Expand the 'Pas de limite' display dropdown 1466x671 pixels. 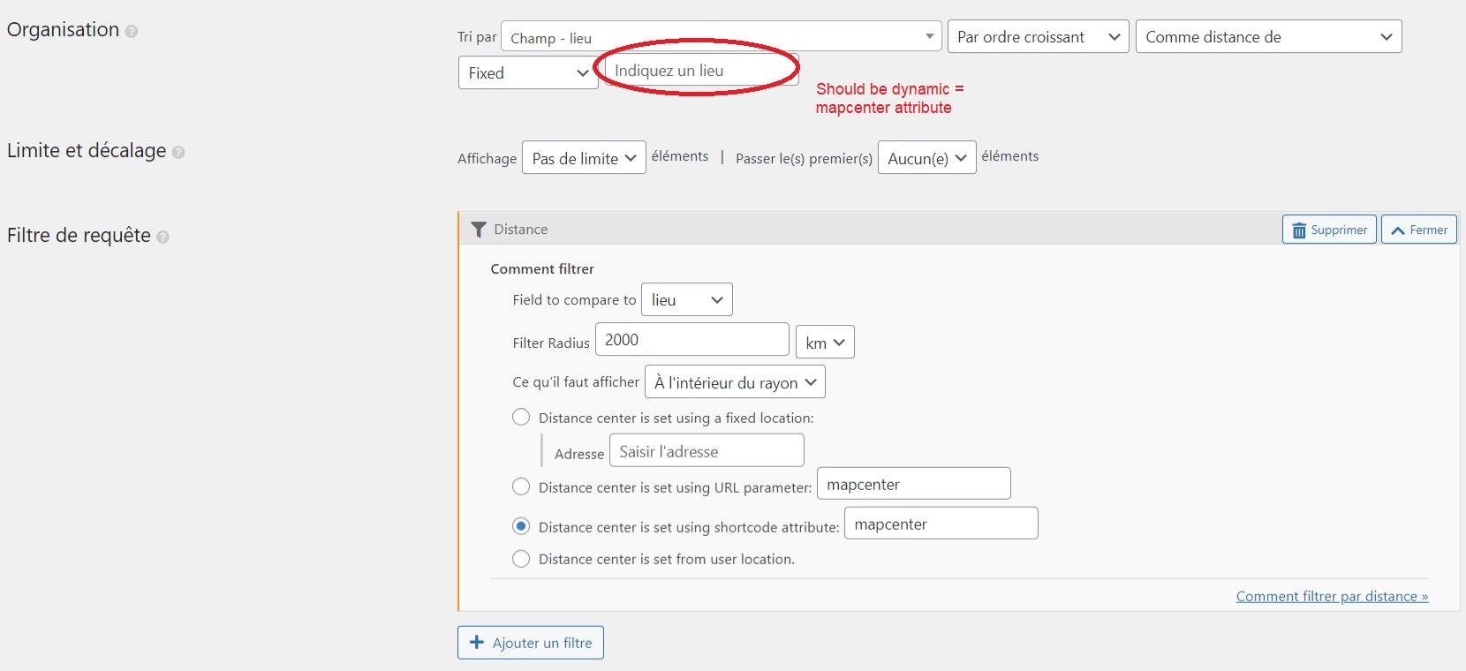[x=584, y=158]
